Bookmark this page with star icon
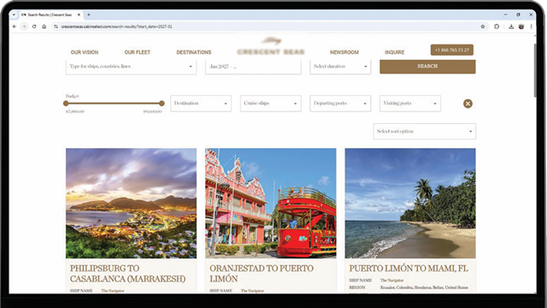Viewport: 547px width, 308px height. 483,27
